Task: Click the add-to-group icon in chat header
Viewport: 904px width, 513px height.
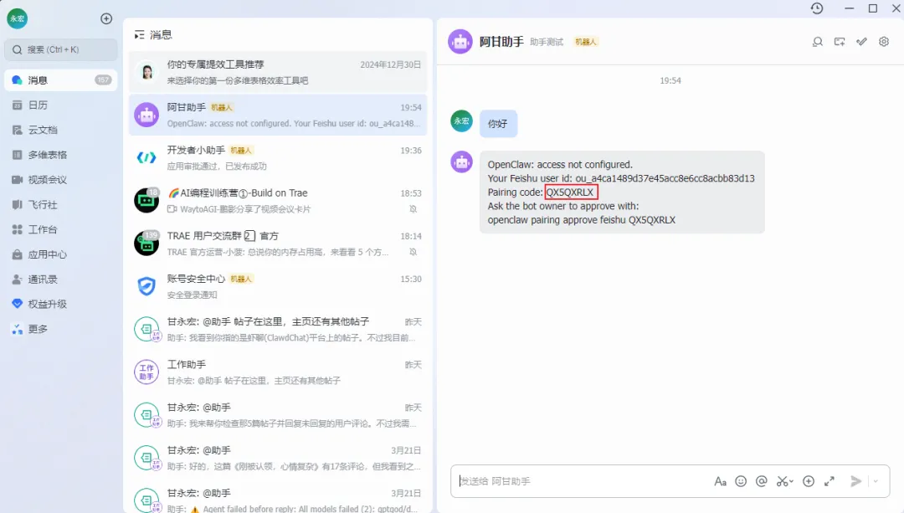Action: [x=840, y=42]
